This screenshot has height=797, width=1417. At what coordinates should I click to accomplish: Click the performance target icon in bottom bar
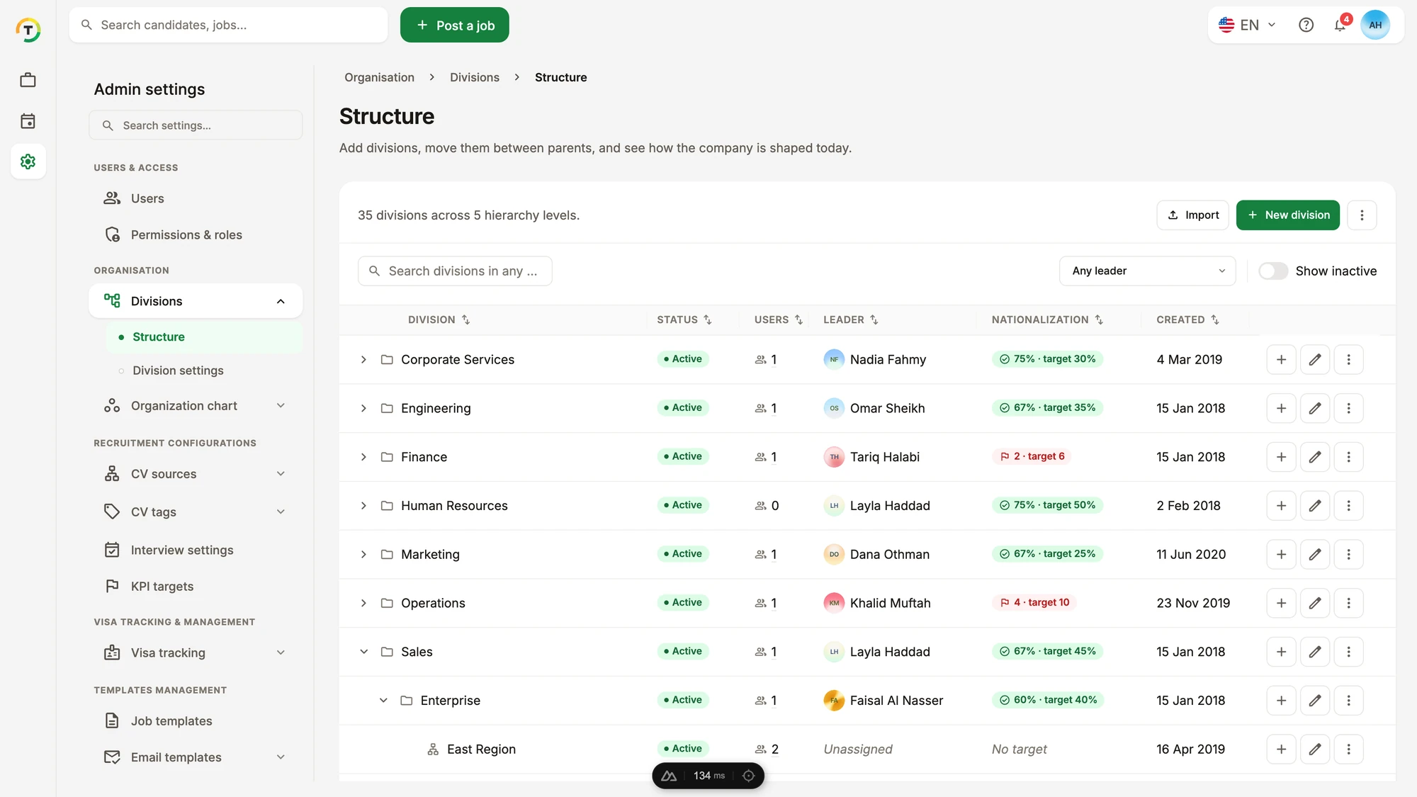point(748,776)
